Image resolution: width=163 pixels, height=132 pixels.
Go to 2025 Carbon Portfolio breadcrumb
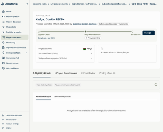click(84, 4)
